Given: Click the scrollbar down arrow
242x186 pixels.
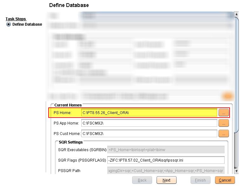Looking at the screenshot, I should coord(237,171).
